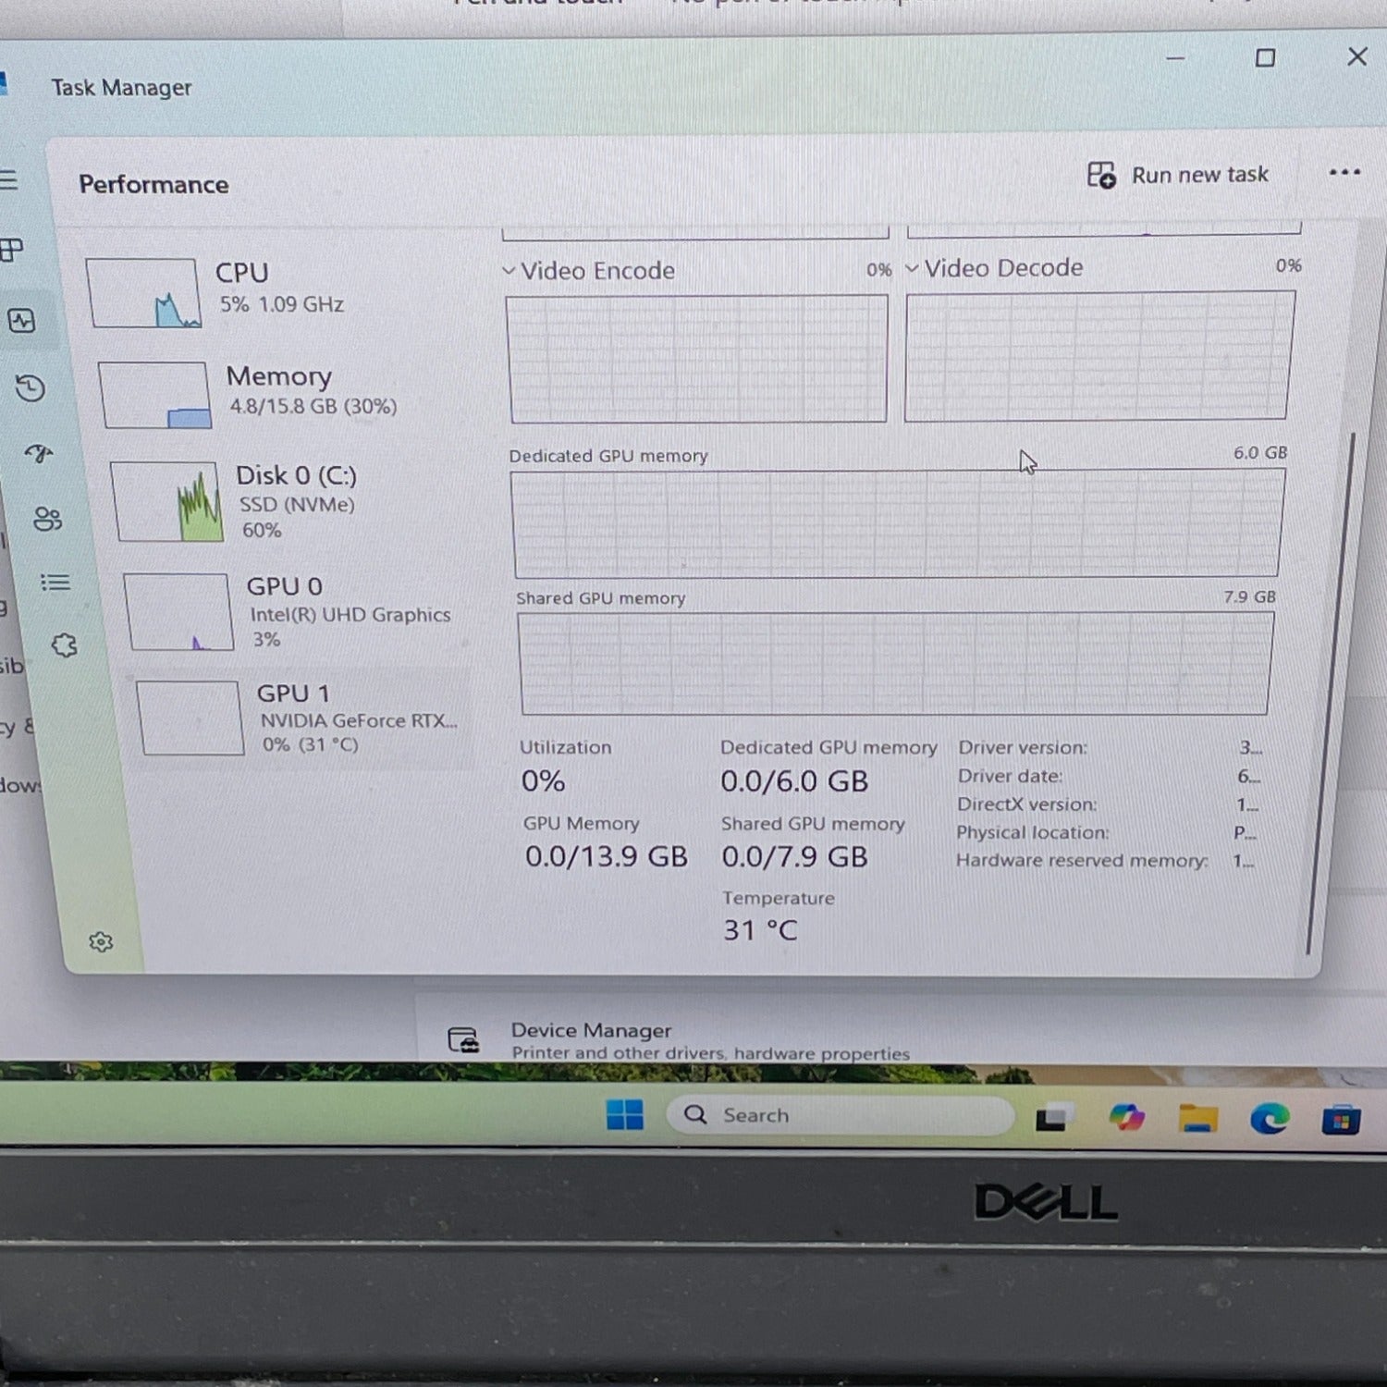Open the Processes page icon
The width and height of the screenshot is (1387, 1387).
tap(12, 250)
